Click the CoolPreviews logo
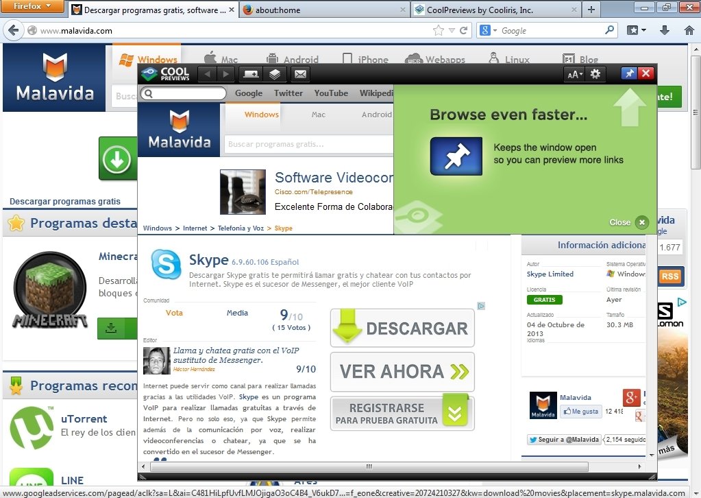The height and width of the screenshot is (498, 701). point(165,74)
